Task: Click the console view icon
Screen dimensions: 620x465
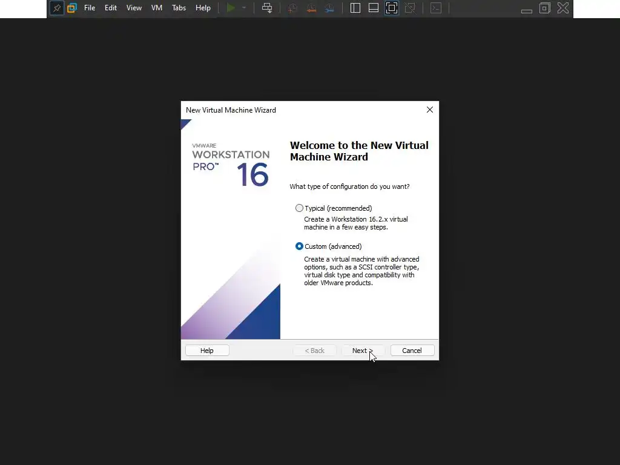Action: [x=436, y=8]
